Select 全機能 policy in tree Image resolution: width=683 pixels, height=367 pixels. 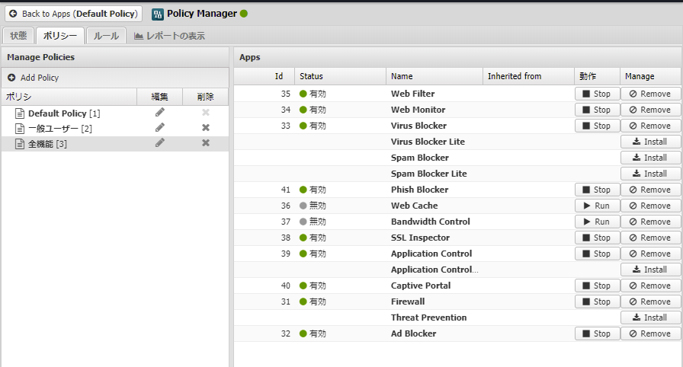[x=46, y=144]
